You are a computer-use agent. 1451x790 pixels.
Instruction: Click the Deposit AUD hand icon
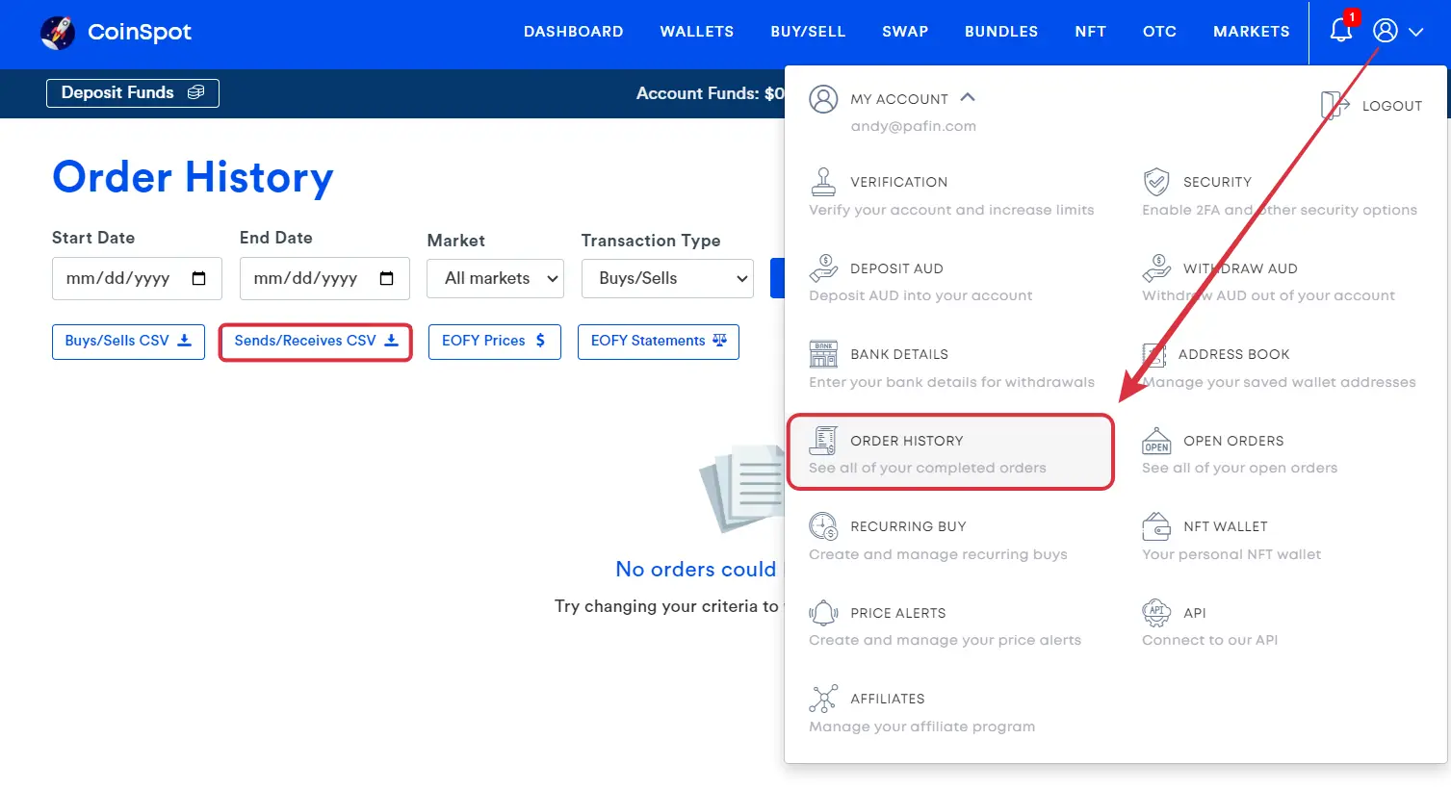[x=823, y=268]
